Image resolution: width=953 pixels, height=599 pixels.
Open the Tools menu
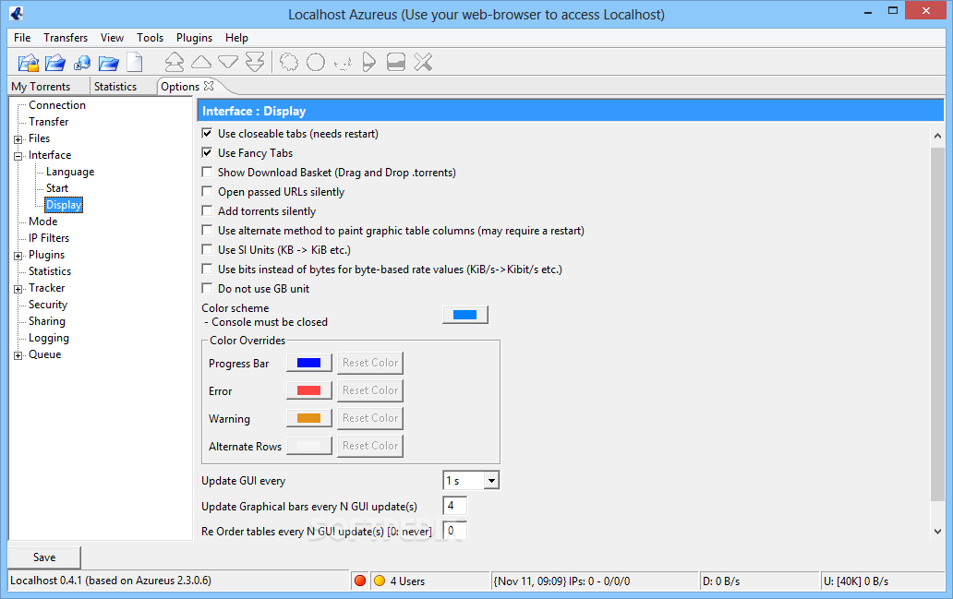[x=151, y=38]
